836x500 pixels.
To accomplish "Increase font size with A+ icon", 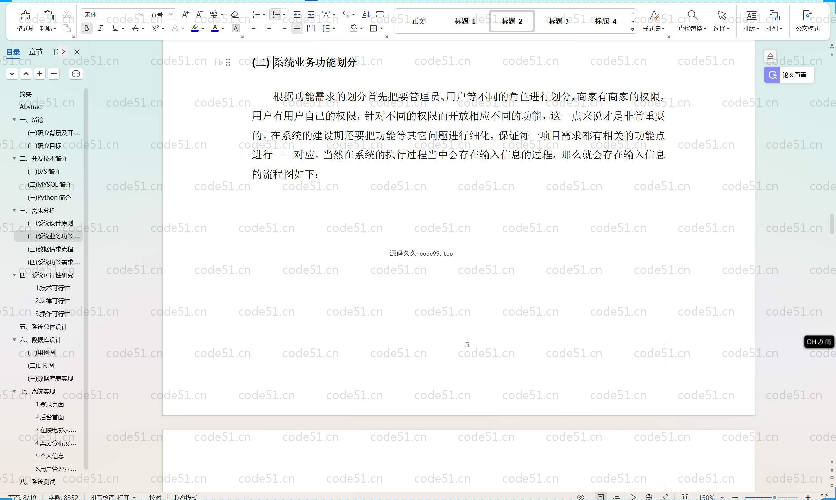I will [185, 14].
